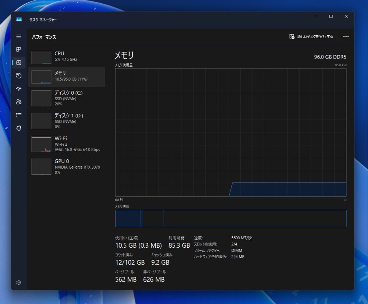Click the run new task icon
The image size is (368, 304).
click(x=292, y=36)
